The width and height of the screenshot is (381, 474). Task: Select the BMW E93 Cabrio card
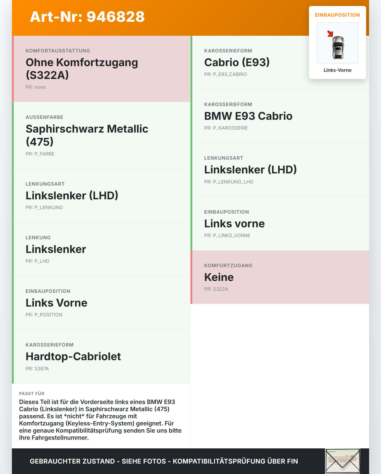click(280, 116)
